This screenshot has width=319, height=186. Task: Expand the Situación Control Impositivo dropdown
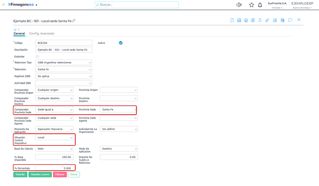click(54, 137)
